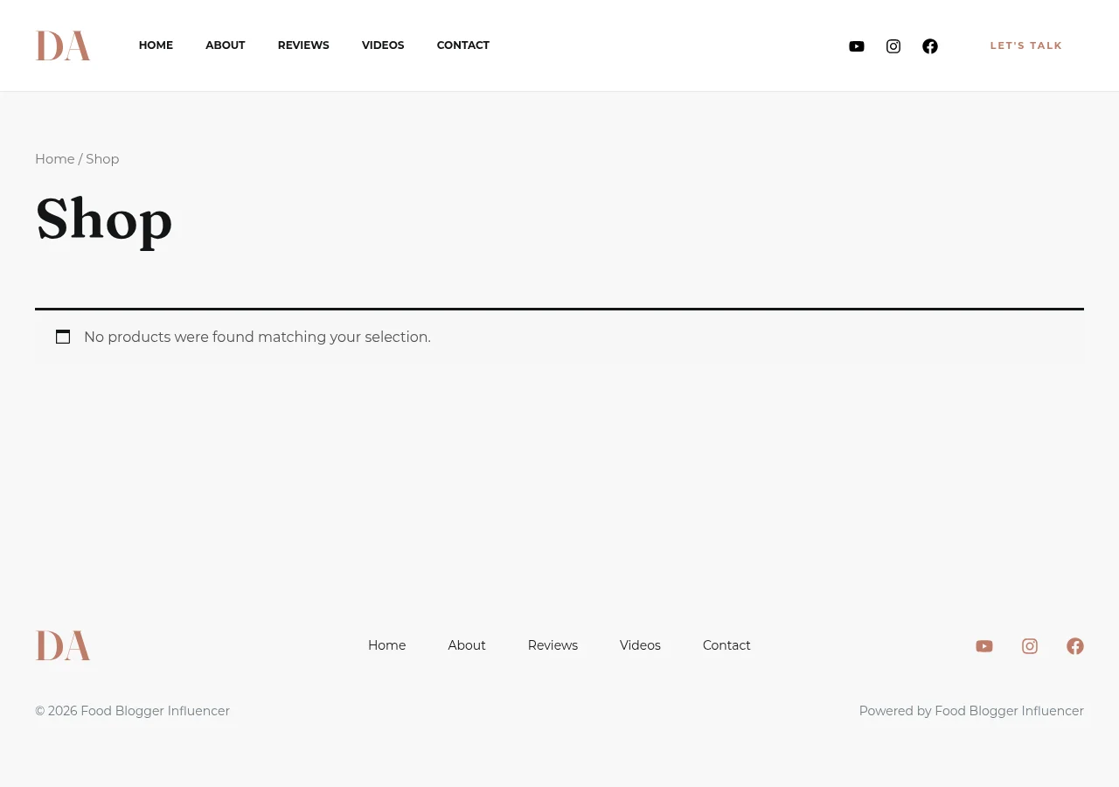Click the DA logo in the footer
The image size is (1119, 787).
tap(63, 645)
